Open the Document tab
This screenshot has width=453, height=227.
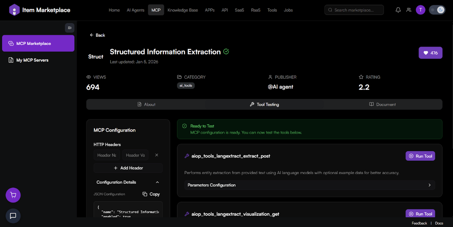[382, 104]
